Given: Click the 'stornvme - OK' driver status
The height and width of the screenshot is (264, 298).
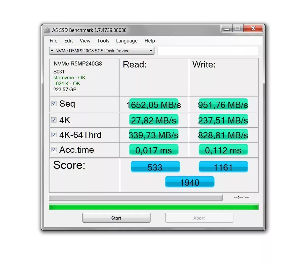Looking at the screenshot, I should coord(69,78).
